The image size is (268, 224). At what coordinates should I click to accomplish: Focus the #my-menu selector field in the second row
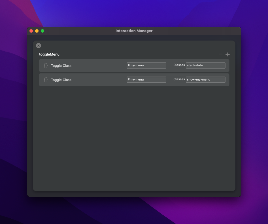click(x=146, y=80)
